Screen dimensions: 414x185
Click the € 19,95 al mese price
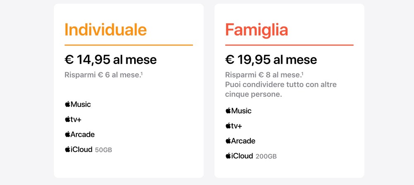[x=271, y=60]
